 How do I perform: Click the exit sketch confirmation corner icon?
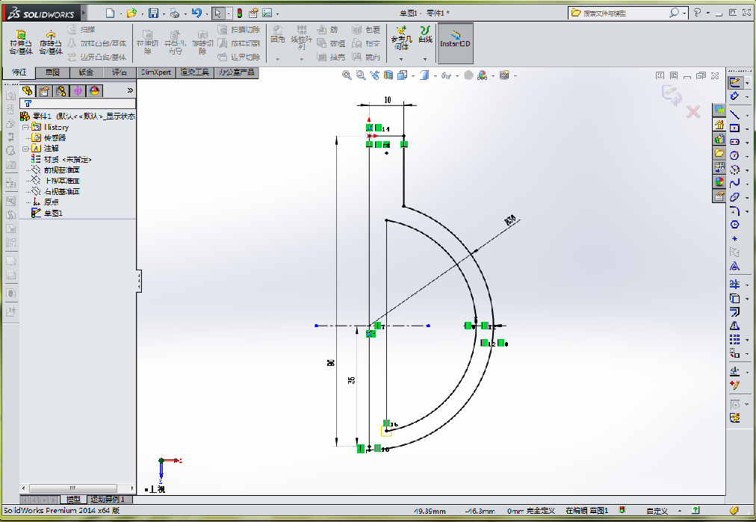(672, 95)
